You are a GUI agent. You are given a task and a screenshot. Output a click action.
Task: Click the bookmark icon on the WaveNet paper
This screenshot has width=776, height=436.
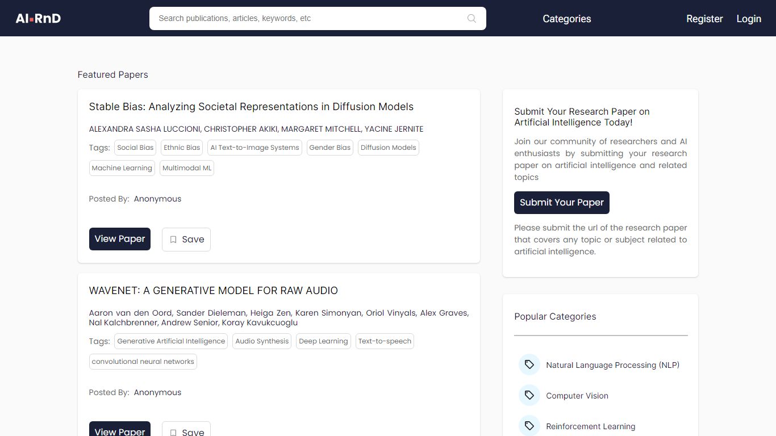(173, 432)
